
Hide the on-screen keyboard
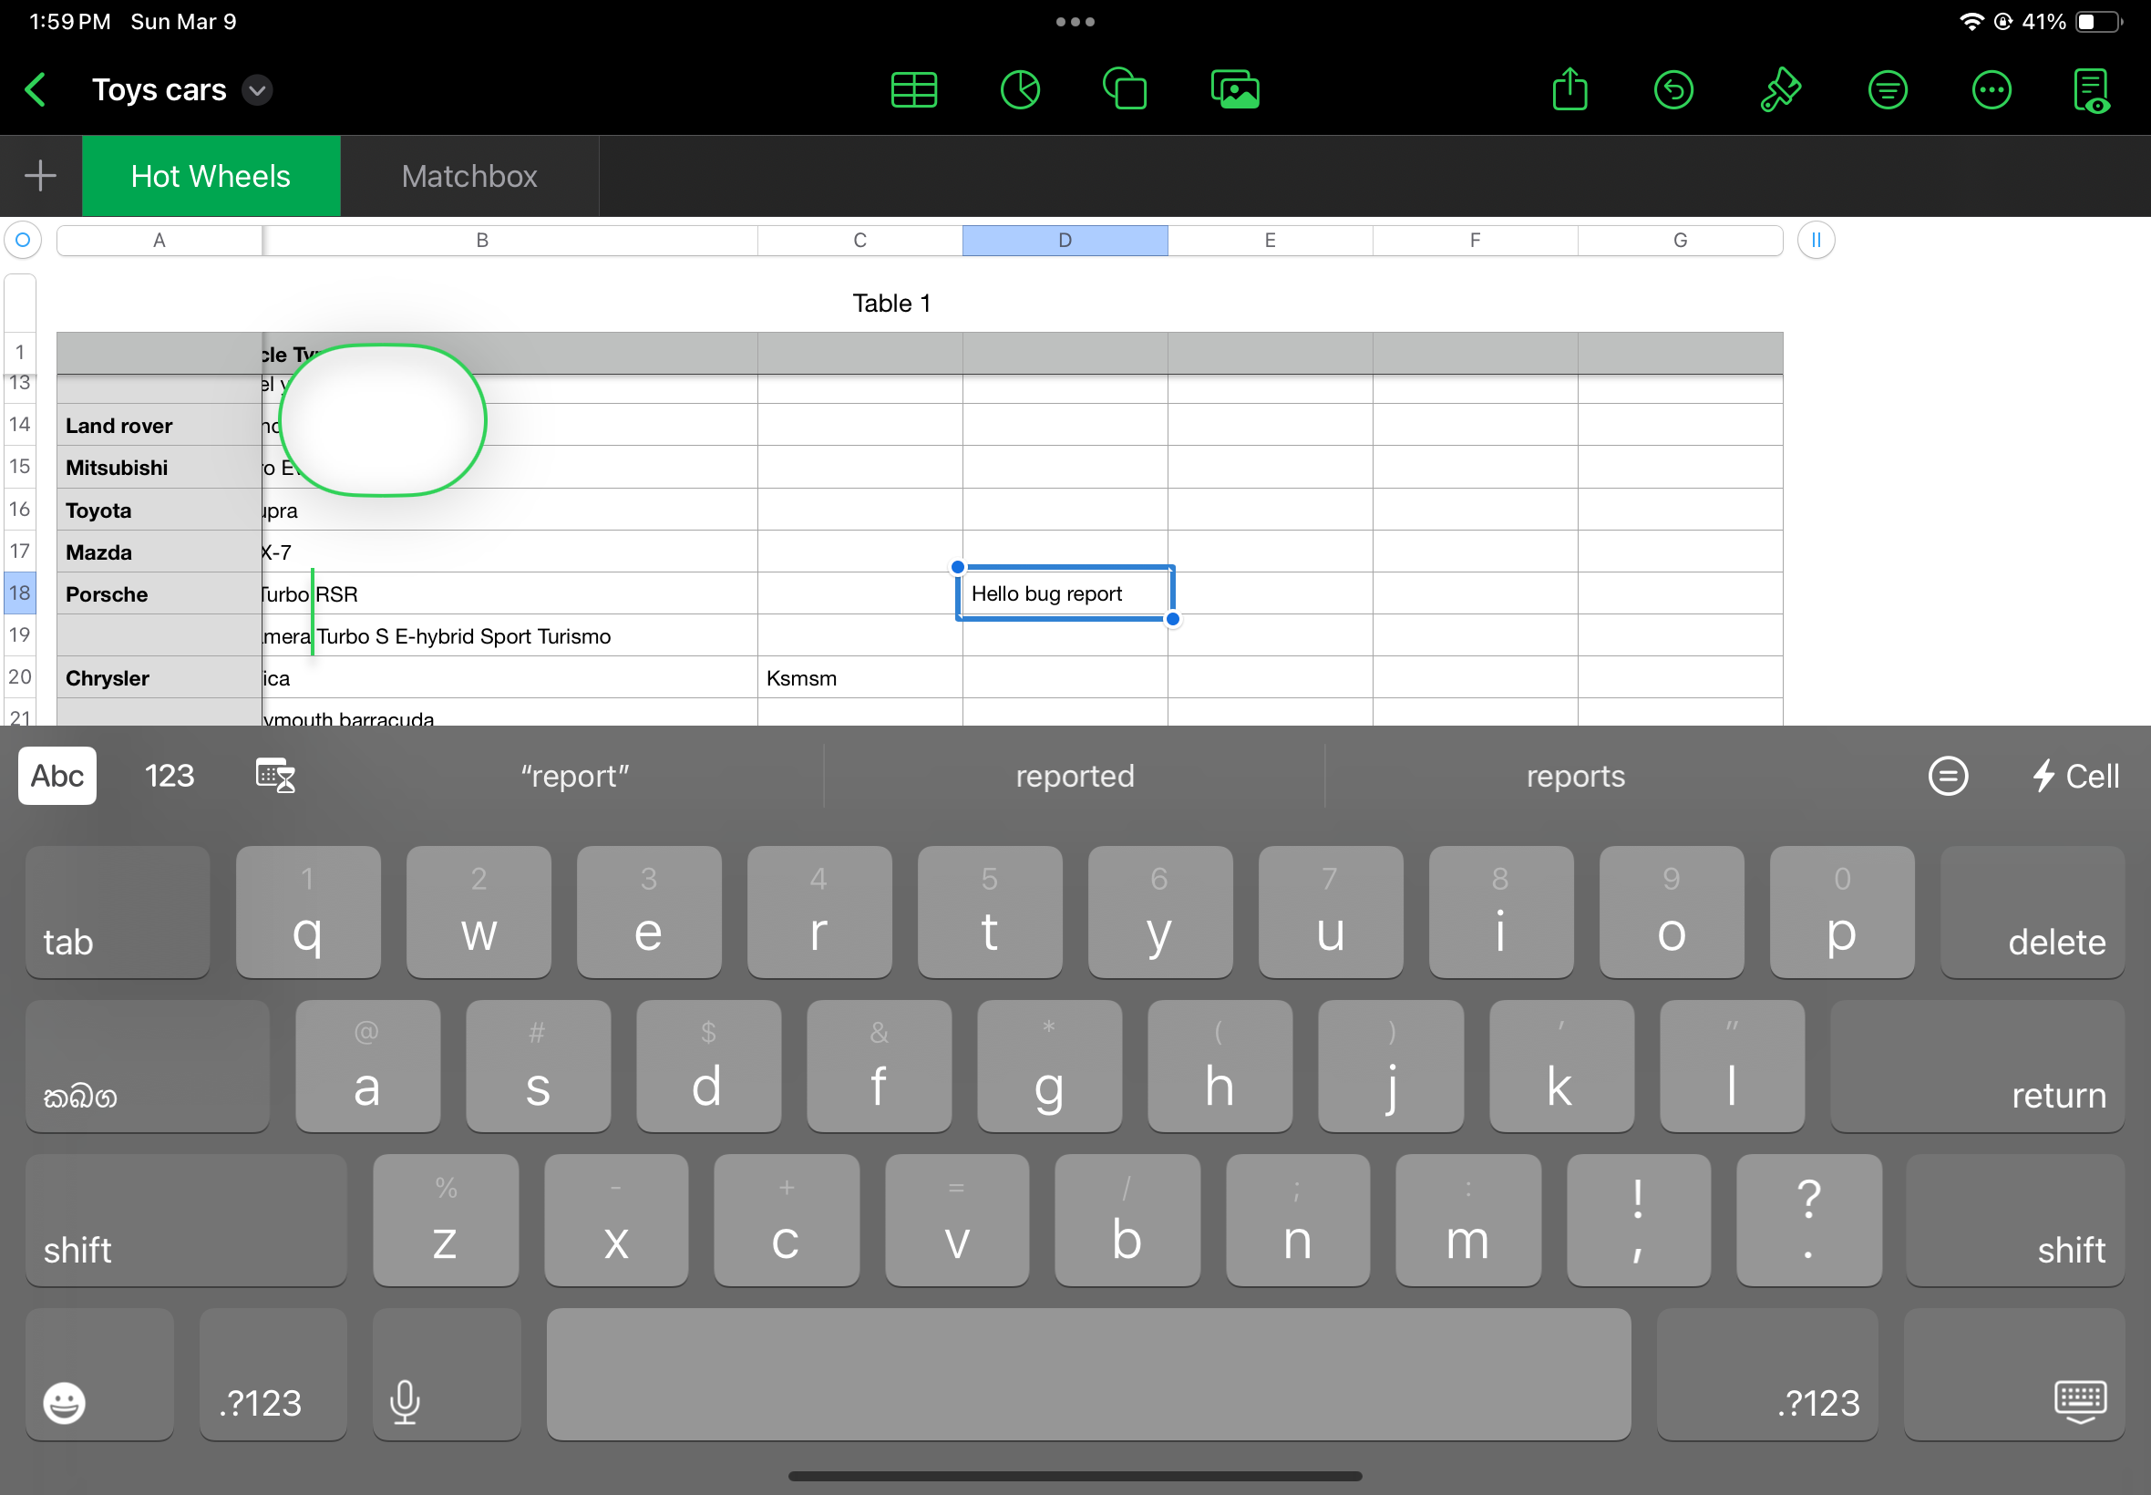click(x=2080, y=1402)
